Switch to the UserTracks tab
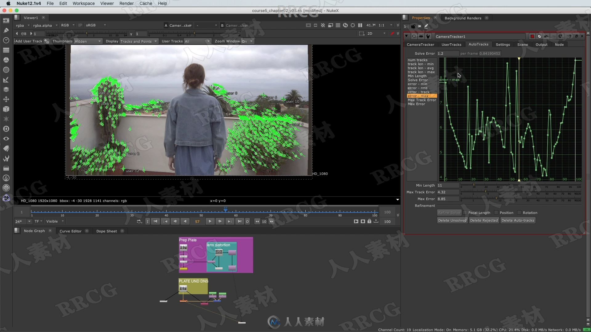Screen dimensions: 591x332 pos(451,45)
